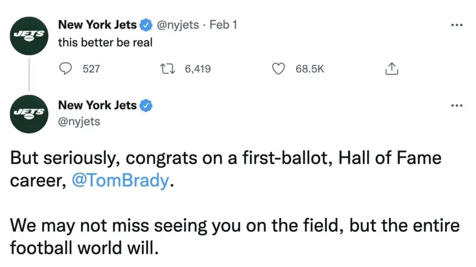This screenshot has width=476, height=267.
Task: Click verified badge on first tweet
Action: 146,25
